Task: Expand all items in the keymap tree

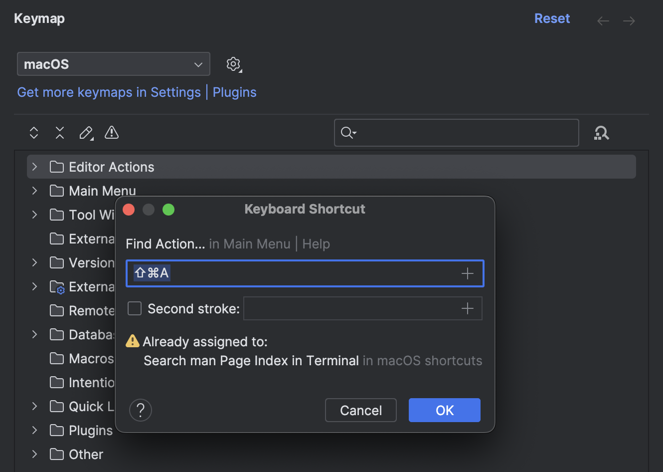Action: tap(33, 133)
